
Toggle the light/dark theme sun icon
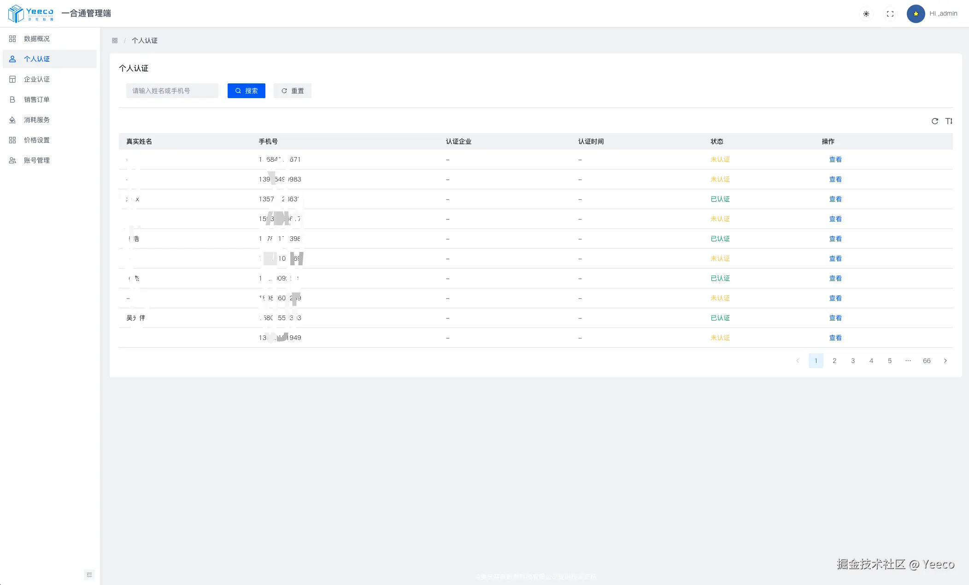(x=866, y=14)
